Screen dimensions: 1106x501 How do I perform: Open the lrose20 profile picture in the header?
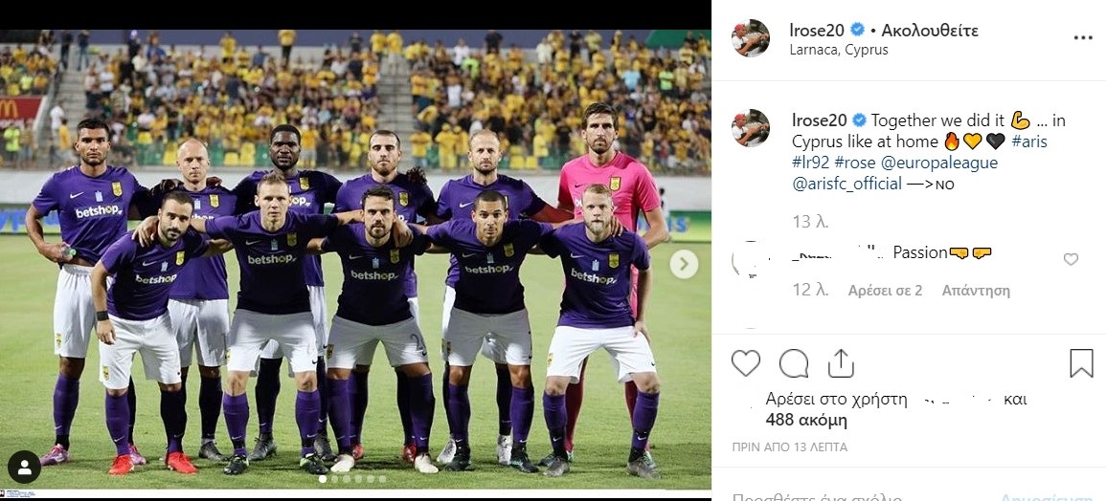pyautogui.click(x=751, y=38)
